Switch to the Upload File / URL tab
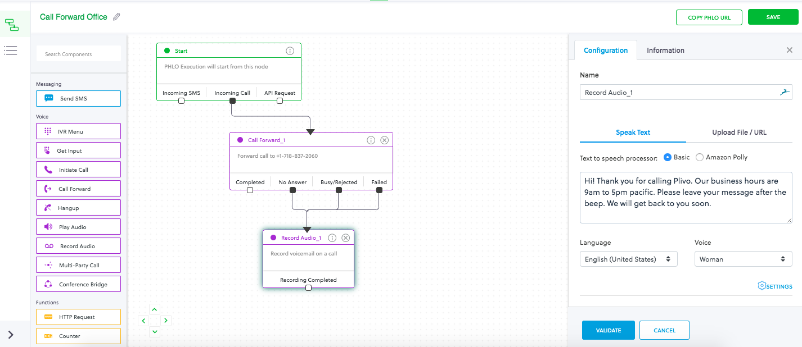The image size is (802, 347). (x=739, y=133)
